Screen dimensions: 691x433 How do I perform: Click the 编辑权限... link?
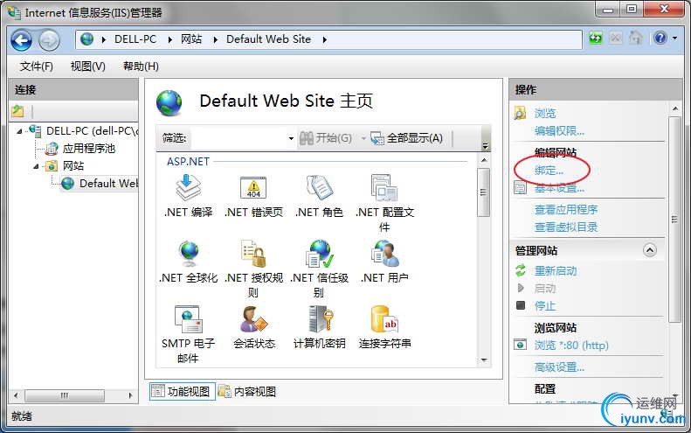[559, 131]
